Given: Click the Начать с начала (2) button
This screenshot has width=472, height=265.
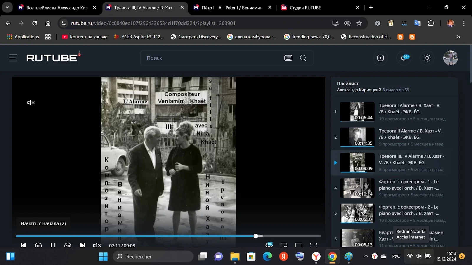Looking at the screenshot, I should (x=43, y=223).
